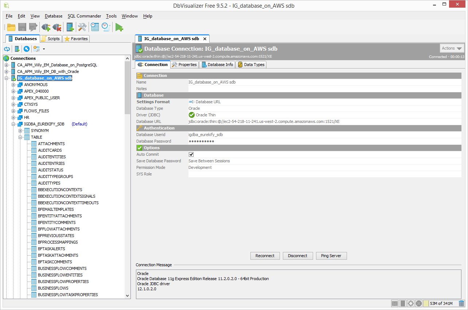Screen dimensions: 468x310
Task: Expand the SYNONYM node
Action: click(x=20, y=131)
